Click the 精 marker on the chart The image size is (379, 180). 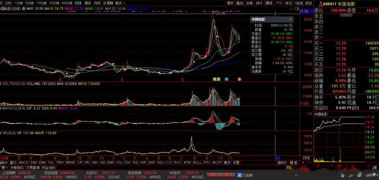pos(215,79)
